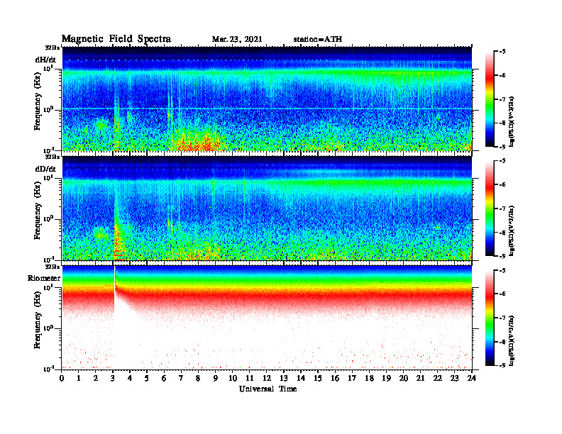Click the hour 0 tick label
The height and width of the screenshot is (434, 562).
(62, 378)
